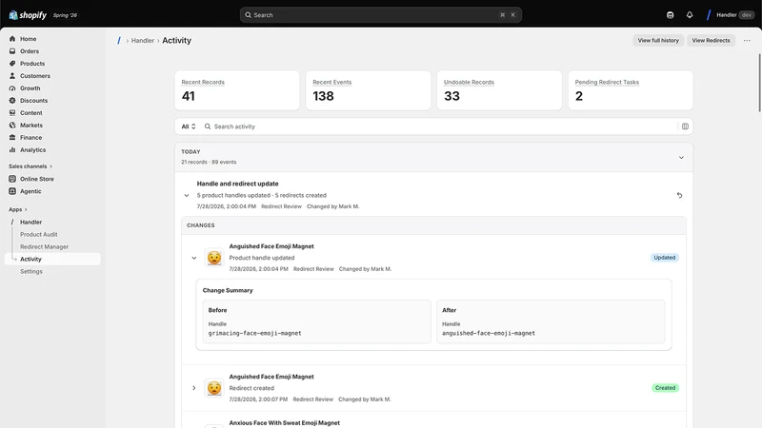Click the Customers person icon
The width and height of the screenshot is (762, 428).
pyautogui.click(x=12, y=76)
